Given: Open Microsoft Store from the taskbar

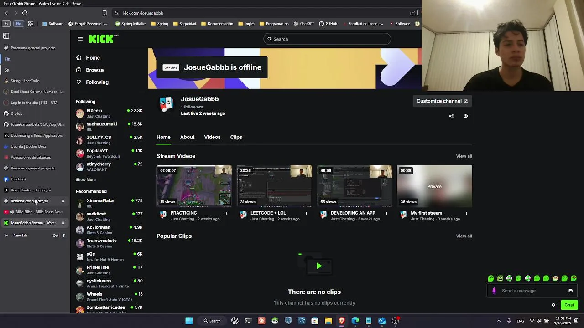Looking at the screenshot, I should 315,321.
